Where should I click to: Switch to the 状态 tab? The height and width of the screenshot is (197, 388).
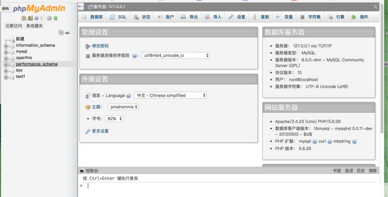click(x=142, y=17)
